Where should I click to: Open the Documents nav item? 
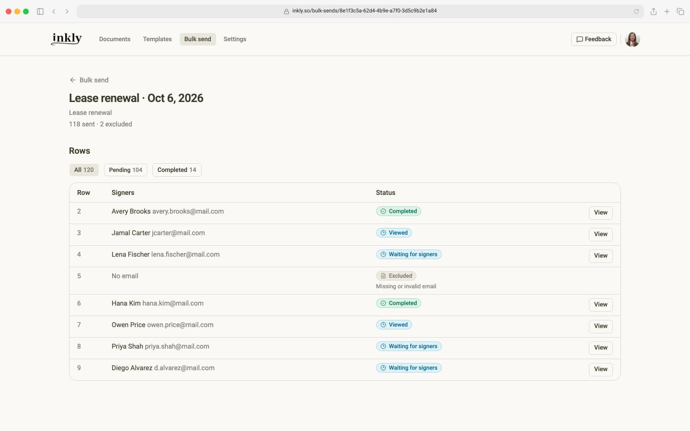coord(115,39)
